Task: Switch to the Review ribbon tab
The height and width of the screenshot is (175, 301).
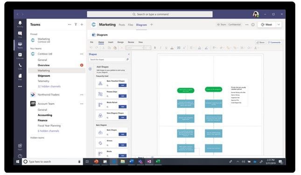Action: pyautogui.click(x=131, y=42)
